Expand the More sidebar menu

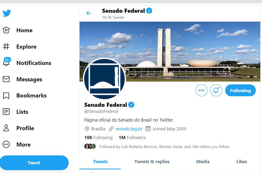pyautogui.click(x=23, y=144)
